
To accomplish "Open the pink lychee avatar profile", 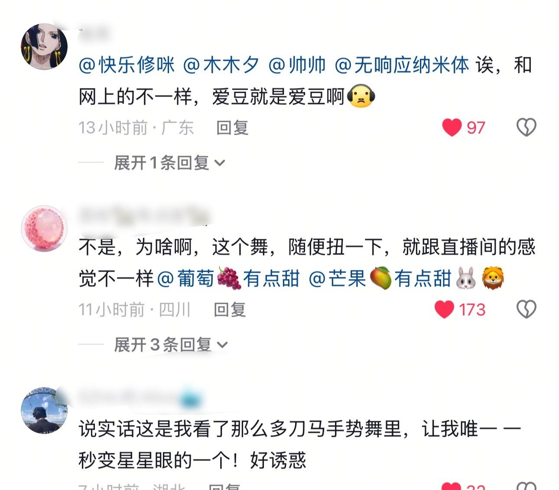I will pos(44,228).
